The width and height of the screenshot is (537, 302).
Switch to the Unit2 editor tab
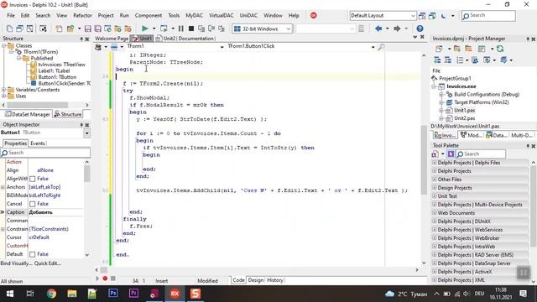tap(166, 39)
